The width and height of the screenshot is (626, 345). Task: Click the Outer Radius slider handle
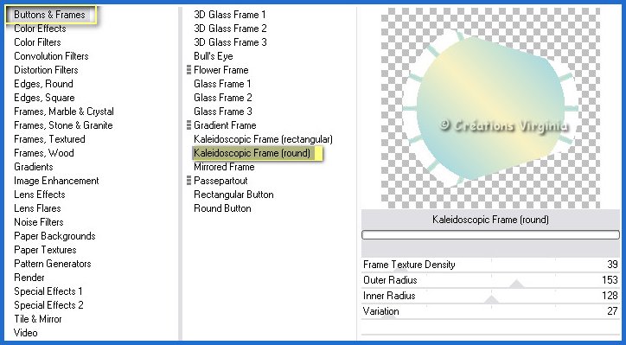[x=517, y=284]
